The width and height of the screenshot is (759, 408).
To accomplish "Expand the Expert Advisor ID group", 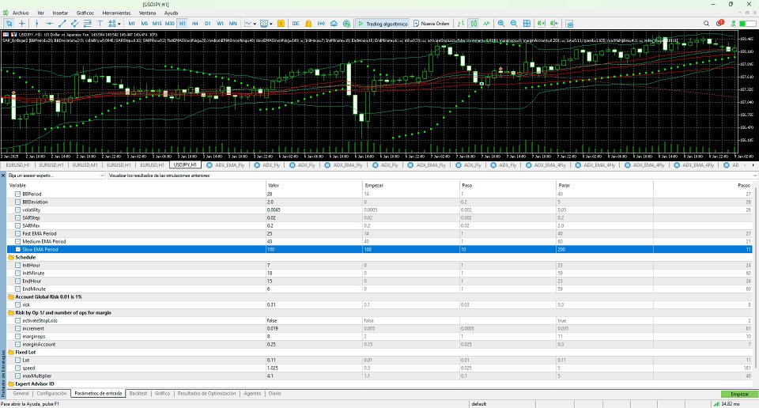I will click(10, 383).
